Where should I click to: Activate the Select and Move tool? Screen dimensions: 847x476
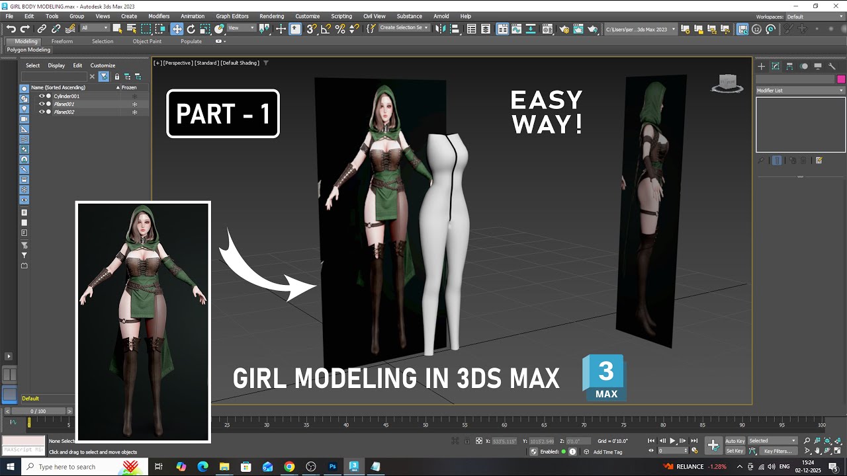(177, 28)
